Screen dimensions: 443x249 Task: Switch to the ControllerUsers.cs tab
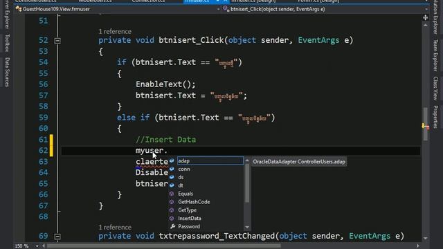pos(36,1)
